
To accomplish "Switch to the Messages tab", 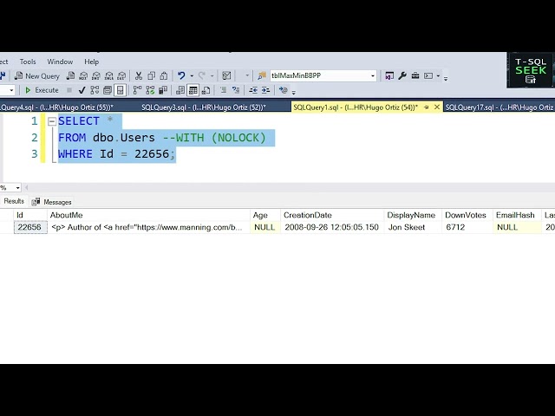I will tap(52, 202).
